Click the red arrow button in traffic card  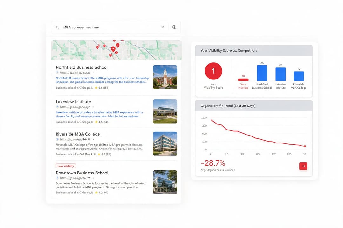303,166
